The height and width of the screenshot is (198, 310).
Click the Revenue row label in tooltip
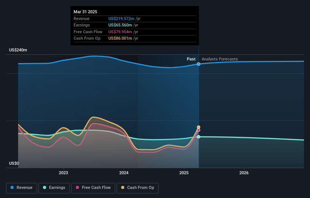click(82, 19)
